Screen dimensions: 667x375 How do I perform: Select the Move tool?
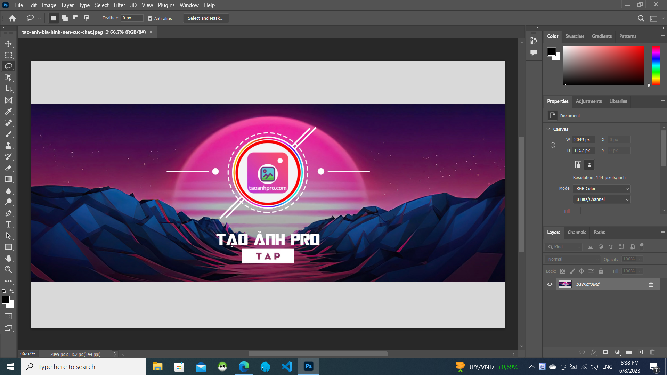8,44
